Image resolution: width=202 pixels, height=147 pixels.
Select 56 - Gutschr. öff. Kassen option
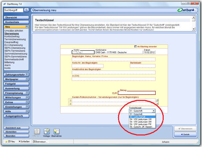click(142, 127)
